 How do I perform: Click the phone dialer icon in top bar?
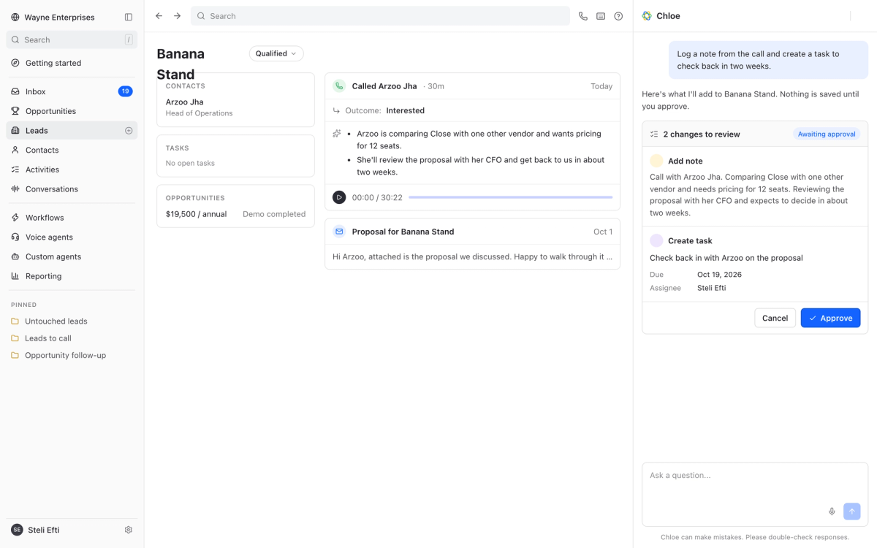[x=583, y=16]
